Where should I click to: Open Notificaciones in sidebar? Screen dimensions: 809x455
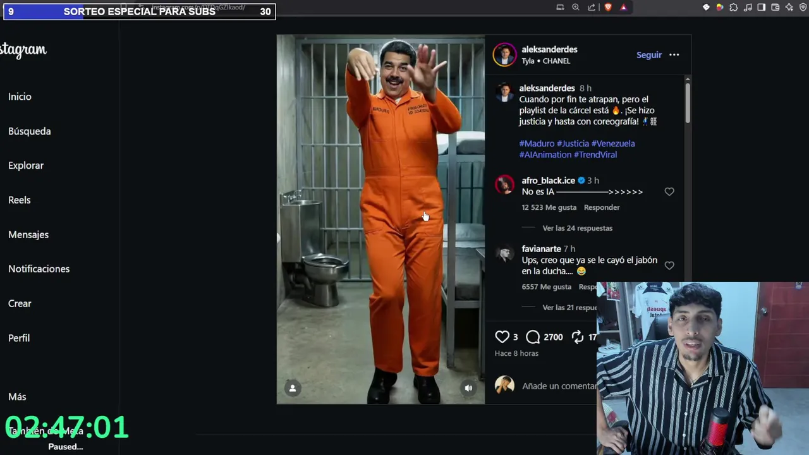(x=39, y=269)
